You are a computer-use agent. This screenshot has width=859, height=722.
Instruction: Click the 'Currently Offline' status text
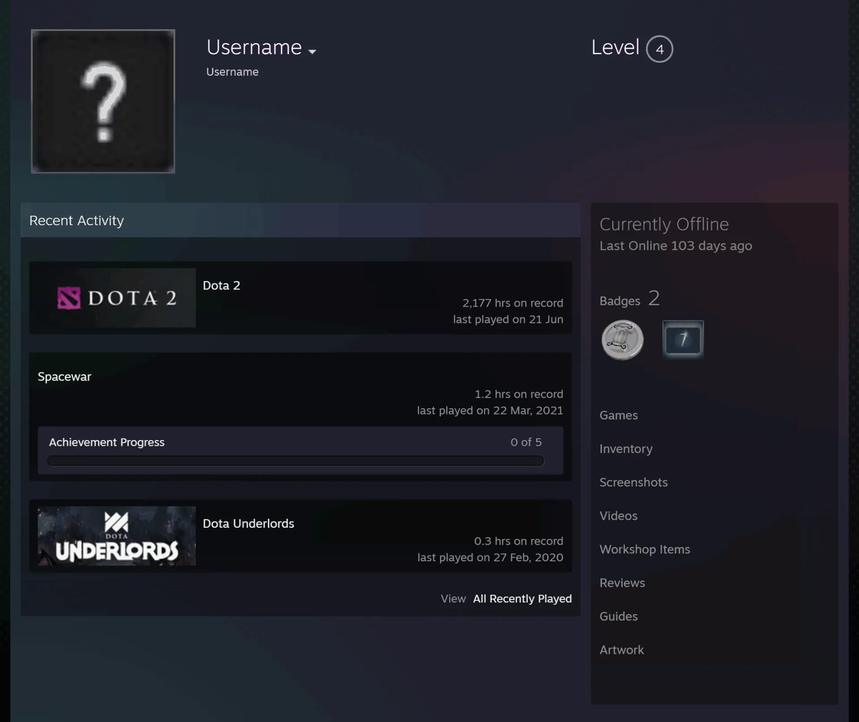pyautogui.click(x=664, y=224)
